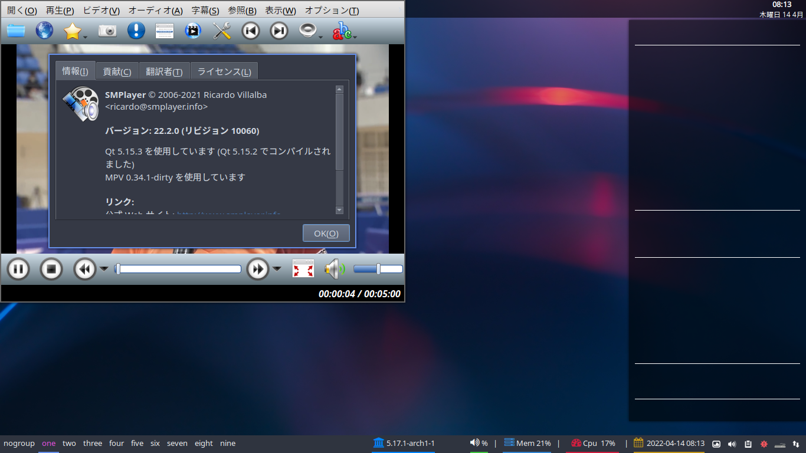Open the ビデオ(V) menu

click(101, 11)
